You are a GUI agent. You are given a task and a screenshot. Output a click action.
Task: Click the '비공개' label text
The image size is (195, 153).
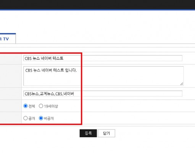[x=49, y=118]
